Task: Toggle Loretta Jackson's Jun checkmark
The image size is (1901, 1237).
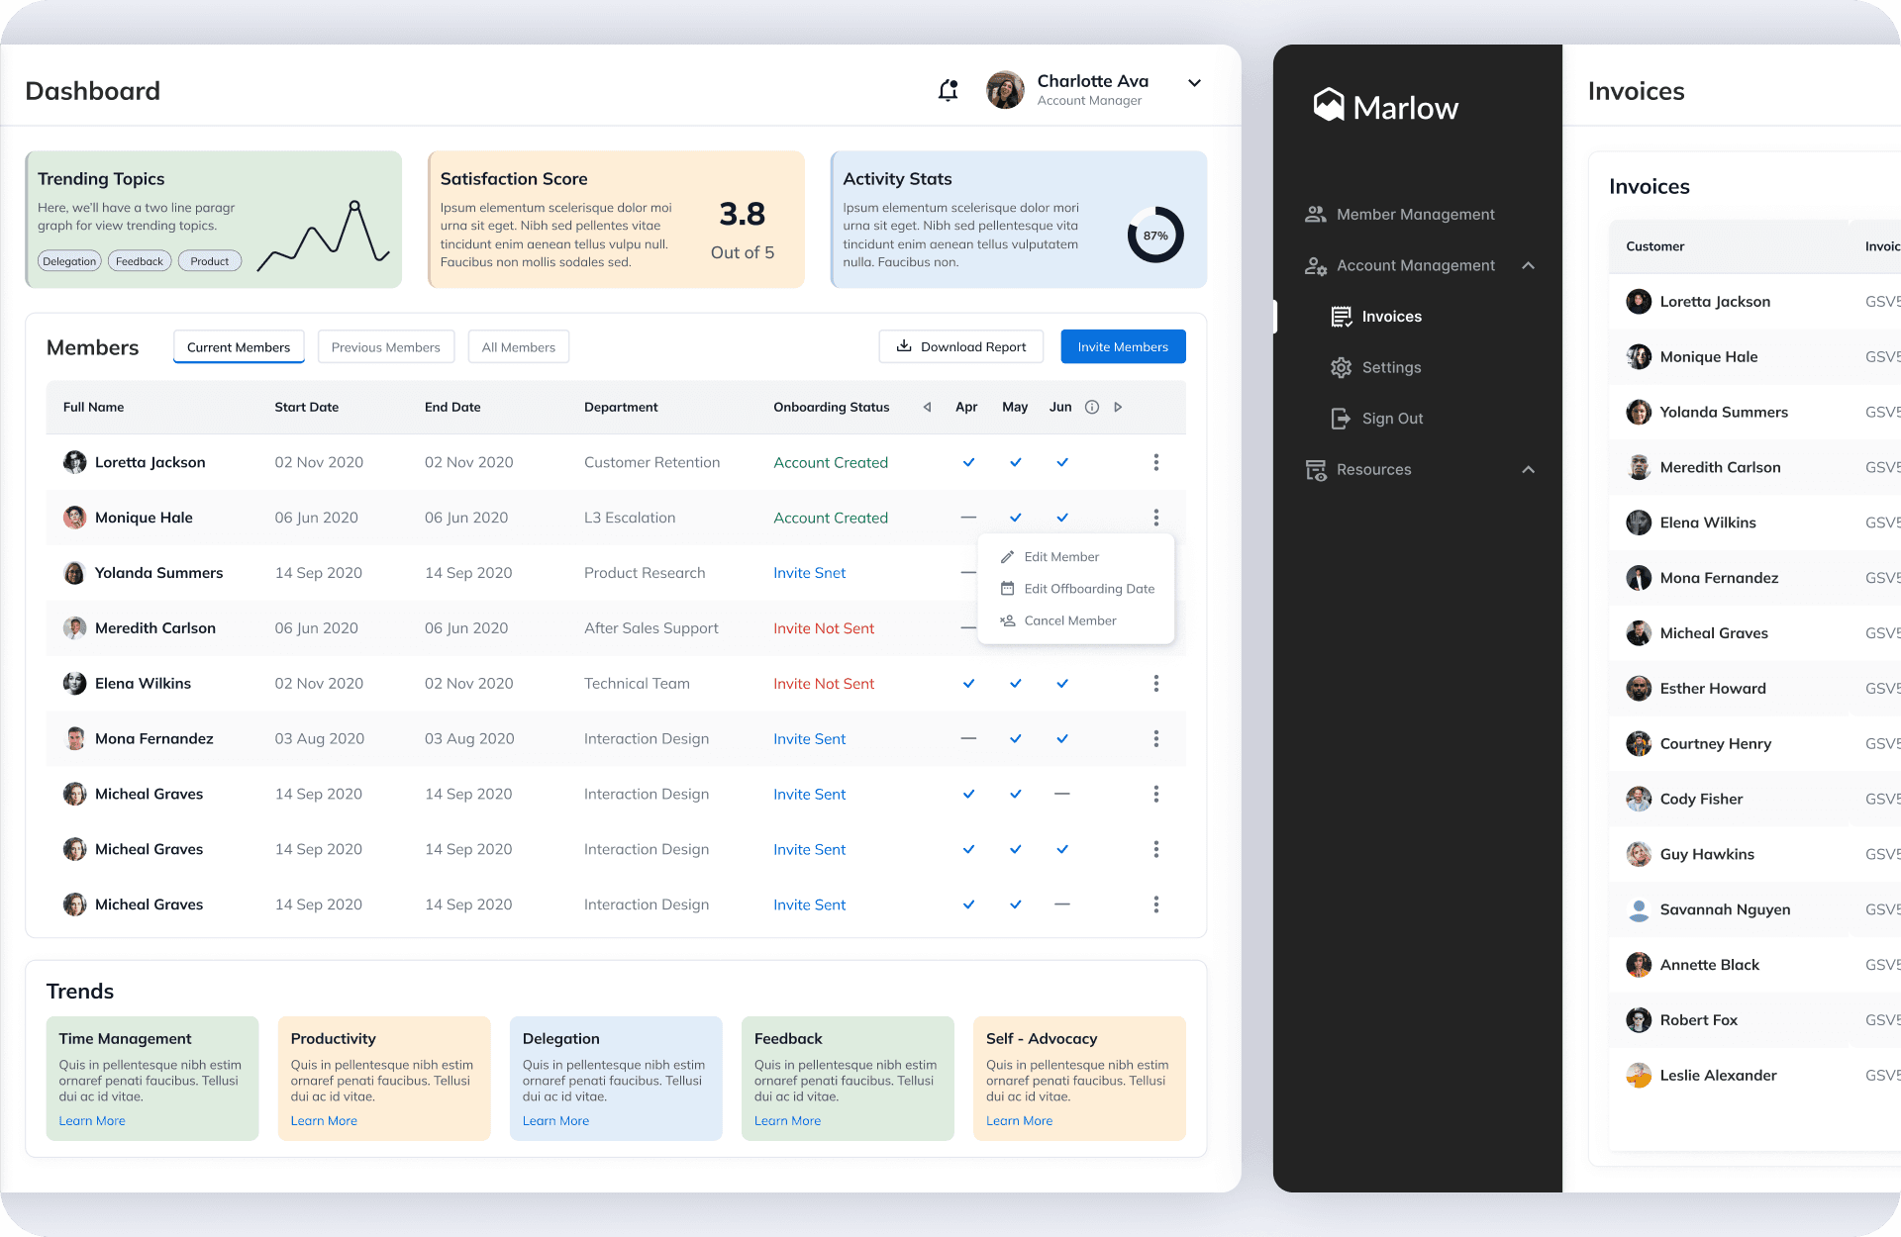Action: click(1061, 462)
